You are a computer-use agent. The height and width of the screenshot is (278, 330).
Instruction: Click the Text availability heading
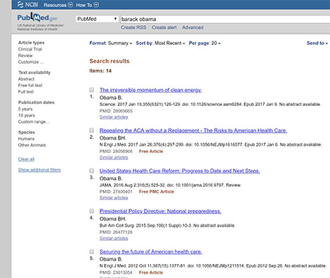(x=34, y=72)
